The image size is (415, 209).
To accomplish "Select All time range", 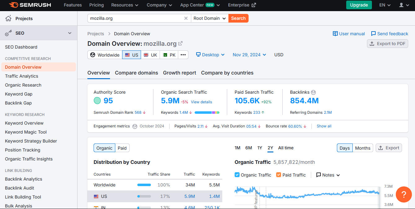I will 286,148.
